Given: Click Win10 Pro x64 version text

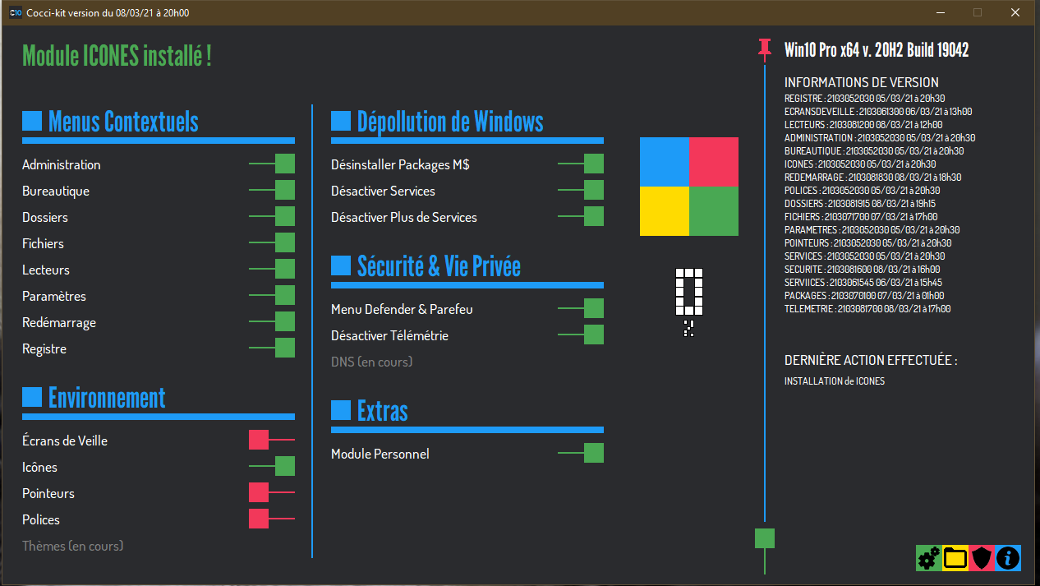Looking at the screenshot, I should tap(877, 50).
